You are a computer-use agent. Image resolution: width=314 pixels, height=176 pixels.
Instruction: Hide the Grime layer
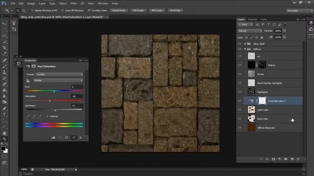coord(240,74)
